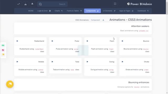
Task: Open the user profile icon
Action: pyautogui.click(x=25, y=4)
